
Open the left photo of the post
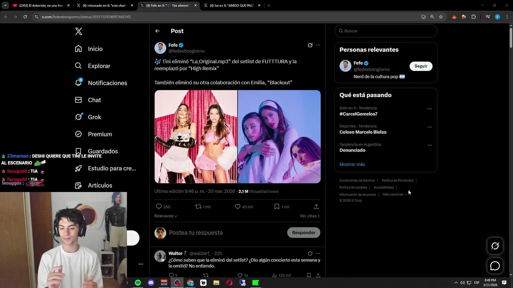tap(196, 137)
